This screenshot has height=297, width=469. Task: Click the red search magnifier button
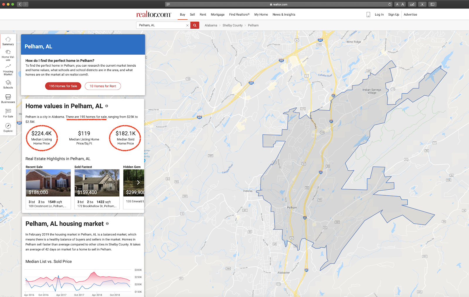195,25
